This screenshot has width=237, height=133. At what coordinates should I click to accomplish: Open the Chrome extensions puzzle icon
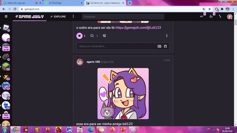(x=222, y=9)
